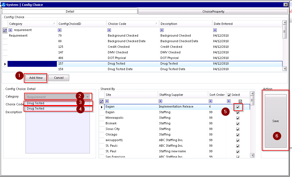Click the Cancel button
Screen dimensions: 292x178
59,78
